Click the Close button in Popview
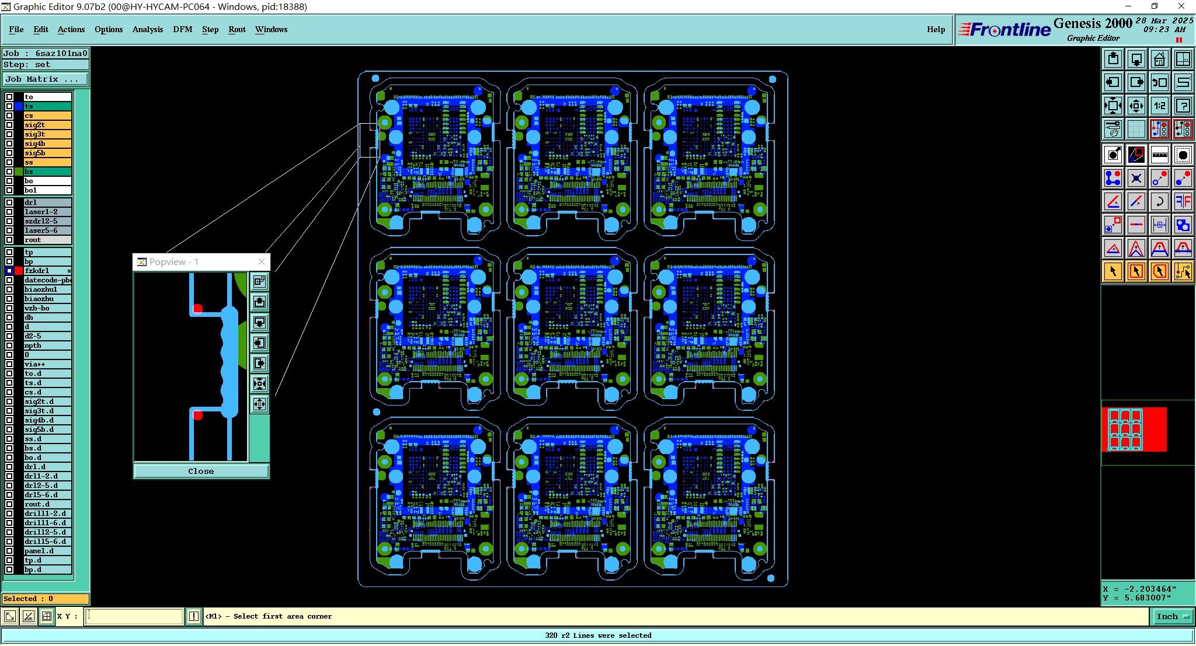 coord(201,471)
